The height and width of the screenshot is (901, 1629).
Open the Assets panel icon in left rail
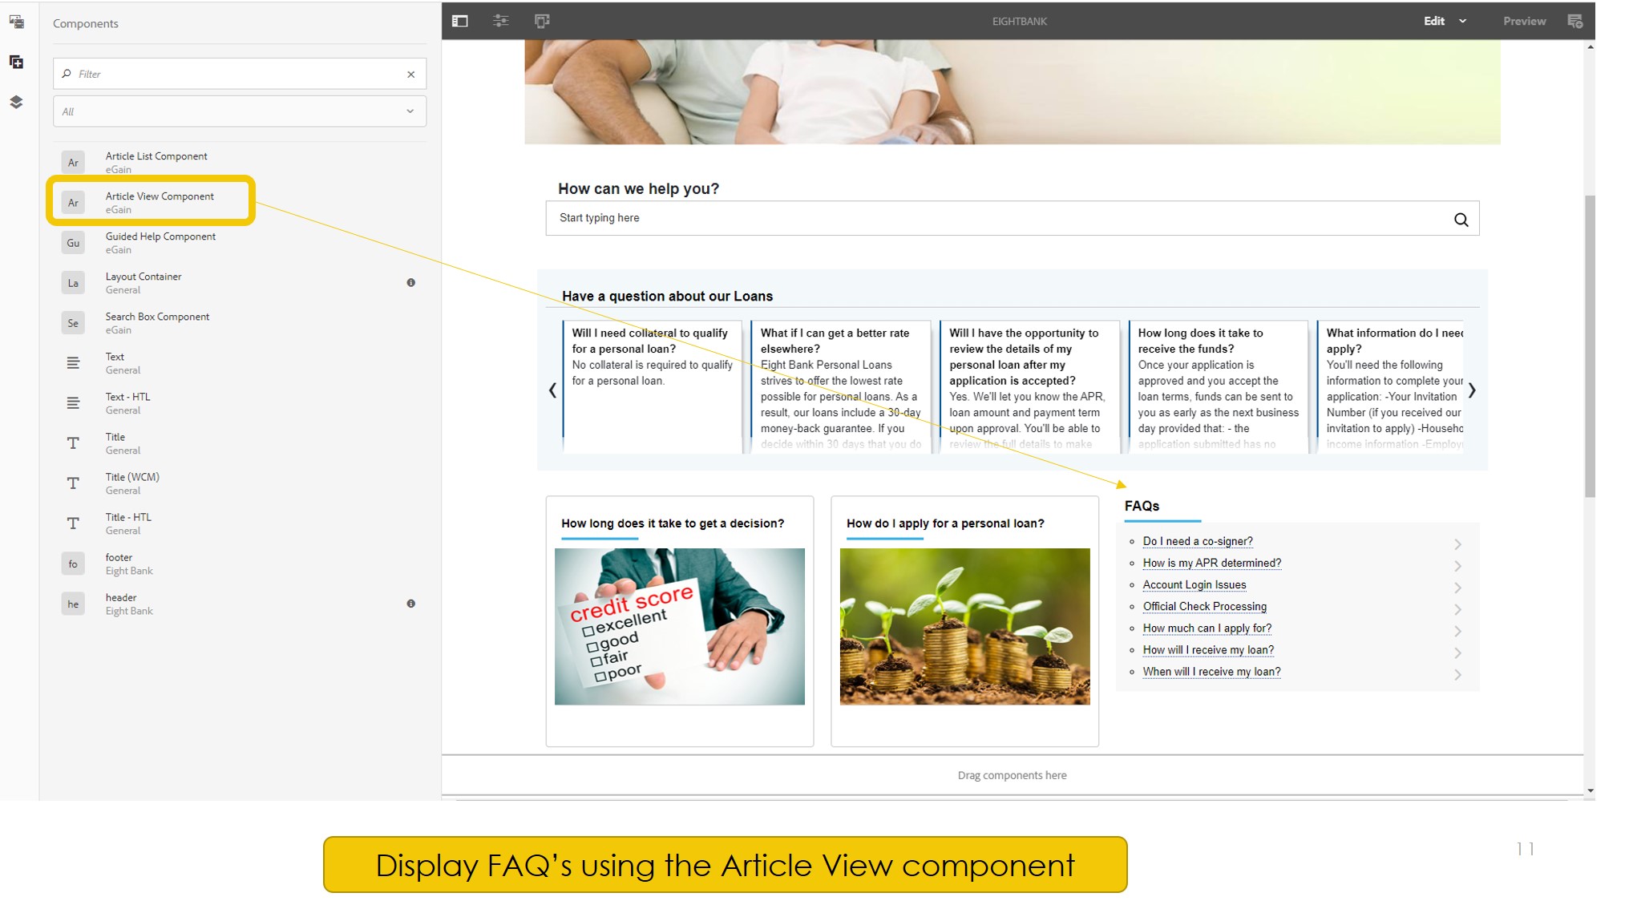tap(16, 22)
